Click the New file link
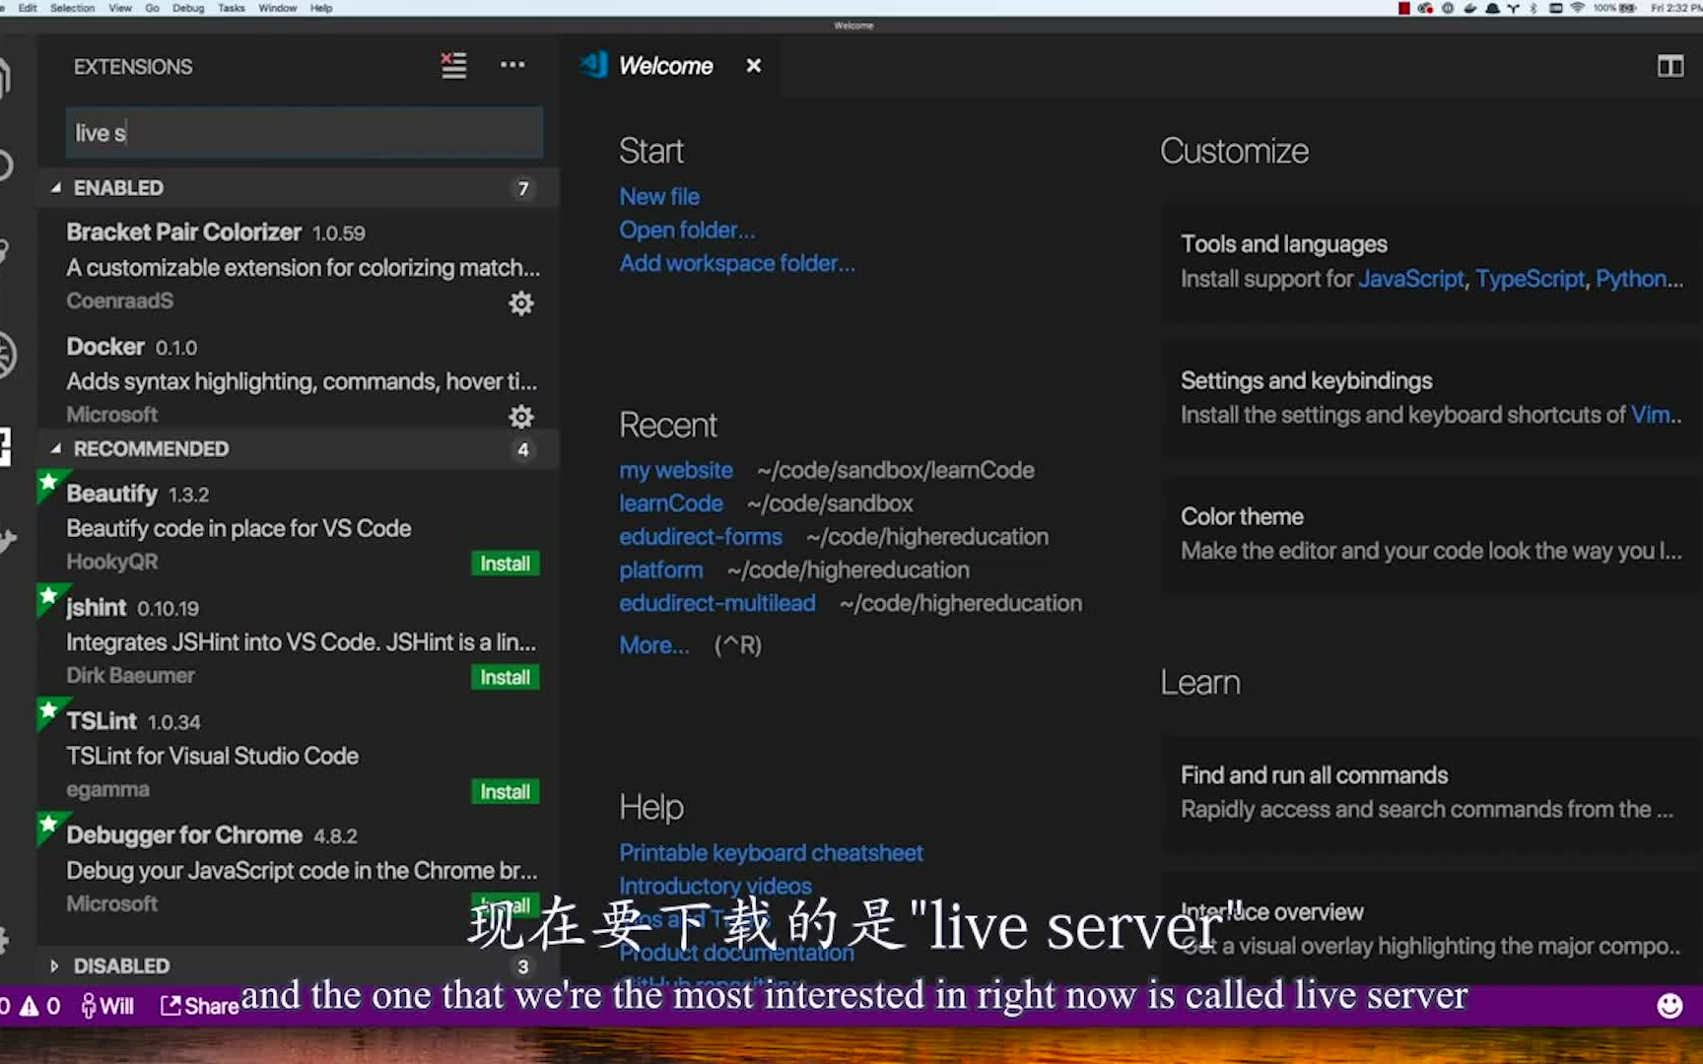 click(659, 197)
